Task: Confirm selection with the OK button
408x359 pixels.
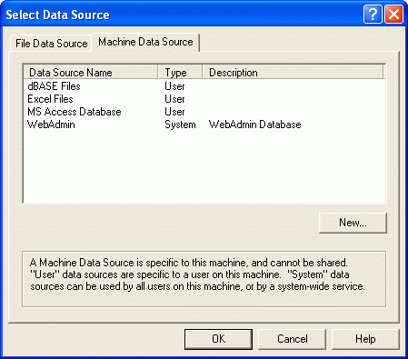Action: pyautogui.click(x=218, y=339)
